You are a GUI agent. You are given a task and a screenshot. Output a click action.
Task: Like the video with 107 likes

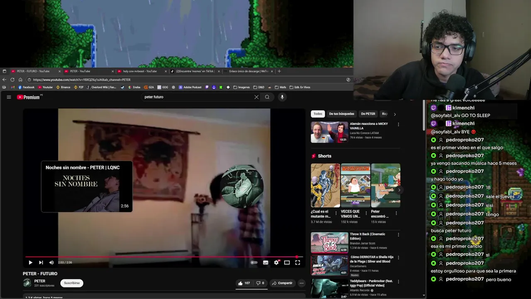coord(244,283)
